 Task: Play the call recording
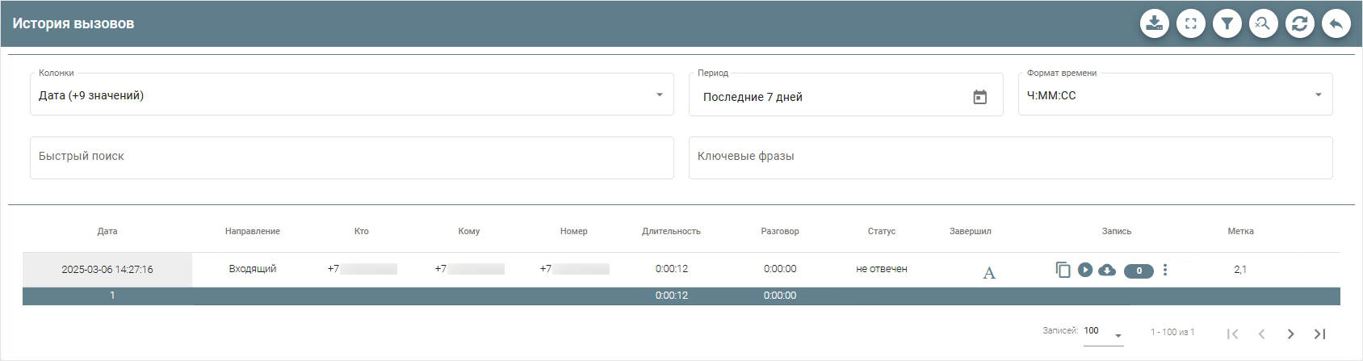coord(1085,270)
